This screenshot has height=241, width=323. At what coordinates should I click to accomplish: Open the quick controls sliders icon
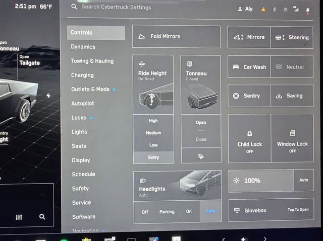point(19,217)
